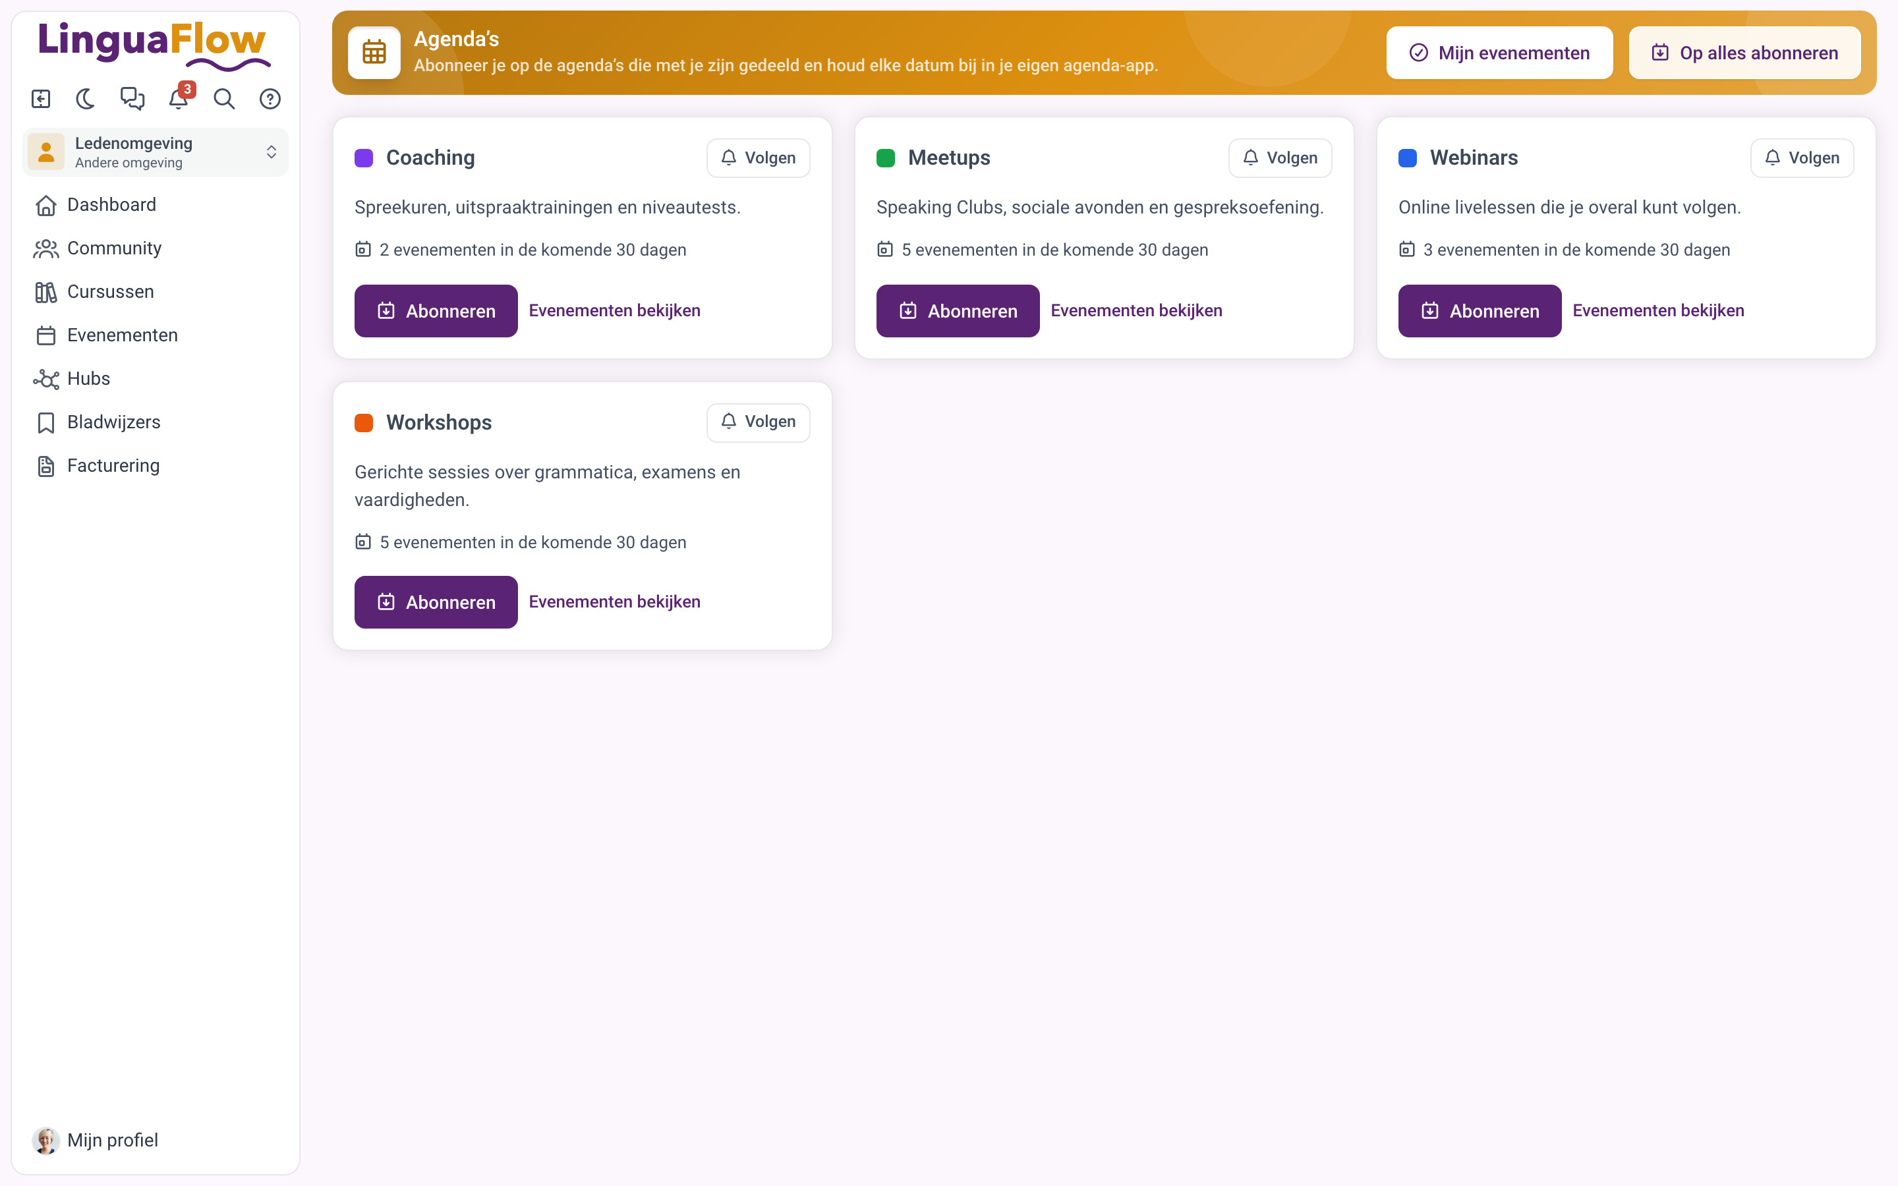View Workshops events via Evenementen bekijken
Viewport: 1898px width, 1186px height.
click(x=614, y=602)
